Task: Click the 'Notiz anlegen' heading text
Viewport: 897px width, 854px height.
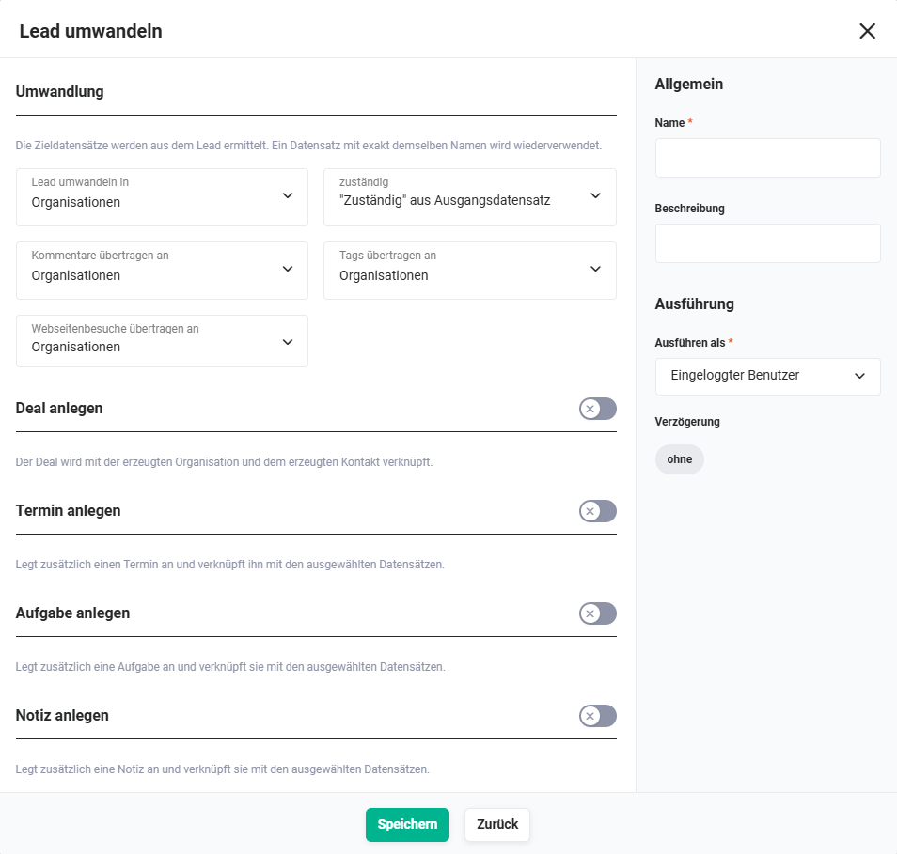Action: click(x=62, y=715)
